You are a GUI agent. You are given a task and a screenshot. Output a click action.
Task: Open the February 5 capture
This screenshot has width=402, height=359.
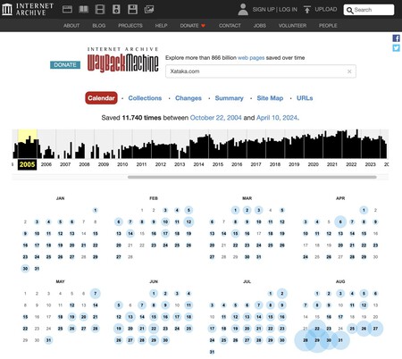tap(188, 210)
